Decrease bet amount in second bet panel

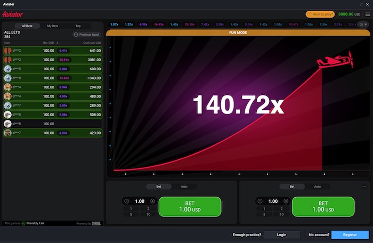260,201
